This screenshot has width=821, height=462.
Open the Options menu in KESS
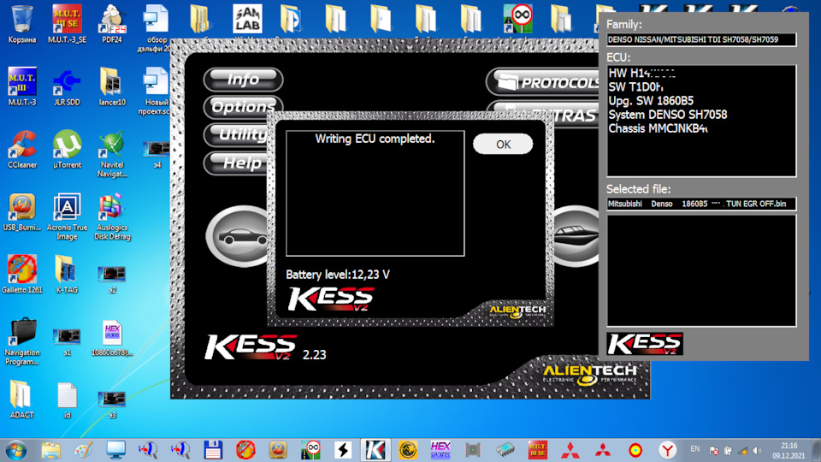point(241,107)
